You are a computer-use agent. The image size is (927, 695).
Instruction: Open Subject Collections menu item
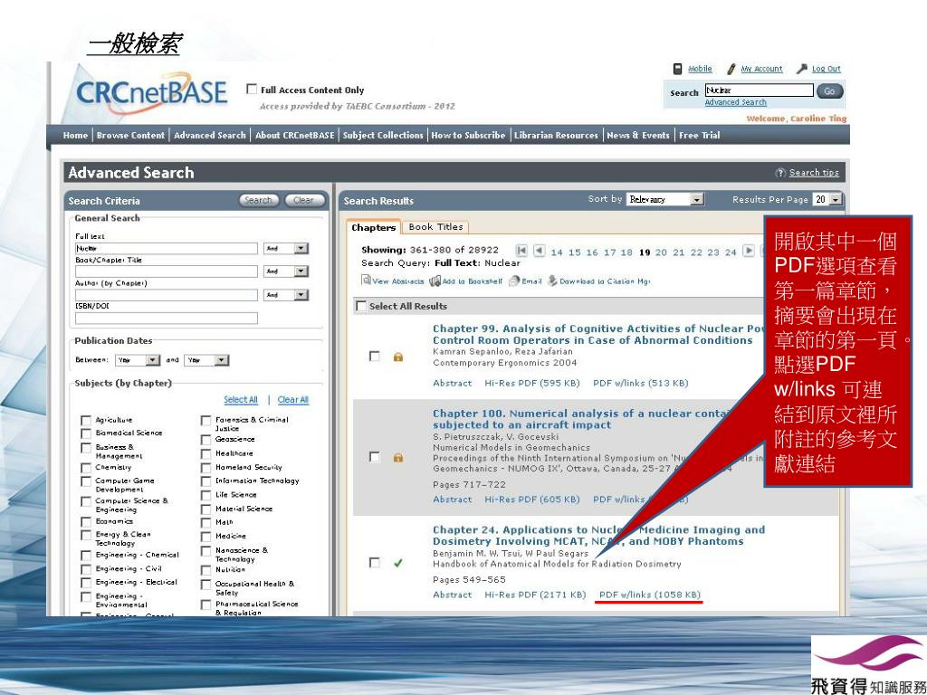click(383, 136)
